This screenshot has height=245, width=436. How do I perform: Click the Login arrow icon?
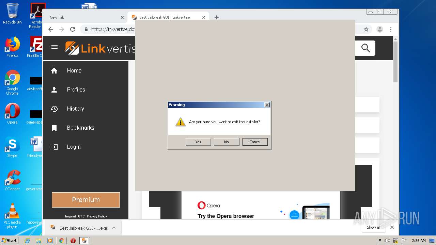tap(54, 147)
